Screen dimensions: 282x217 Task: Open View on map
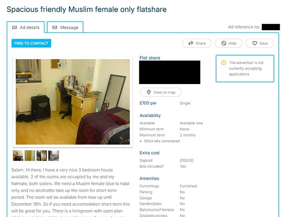point(161,92)
